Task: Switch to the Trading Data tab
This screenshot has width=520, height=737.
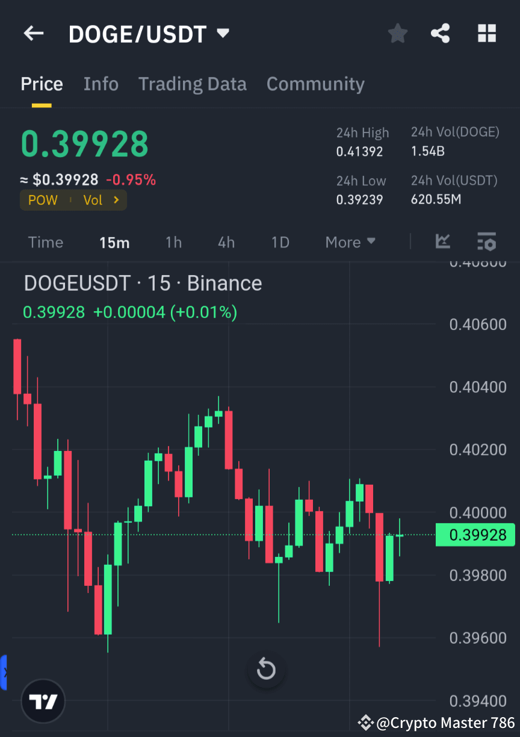Action: tap(192, 84)
